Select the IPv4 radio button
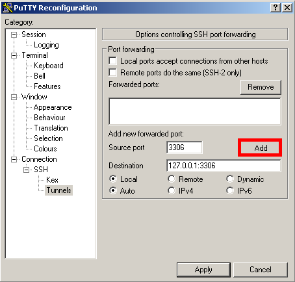This screenshot has height=282, width=295. tap(172, 190)
